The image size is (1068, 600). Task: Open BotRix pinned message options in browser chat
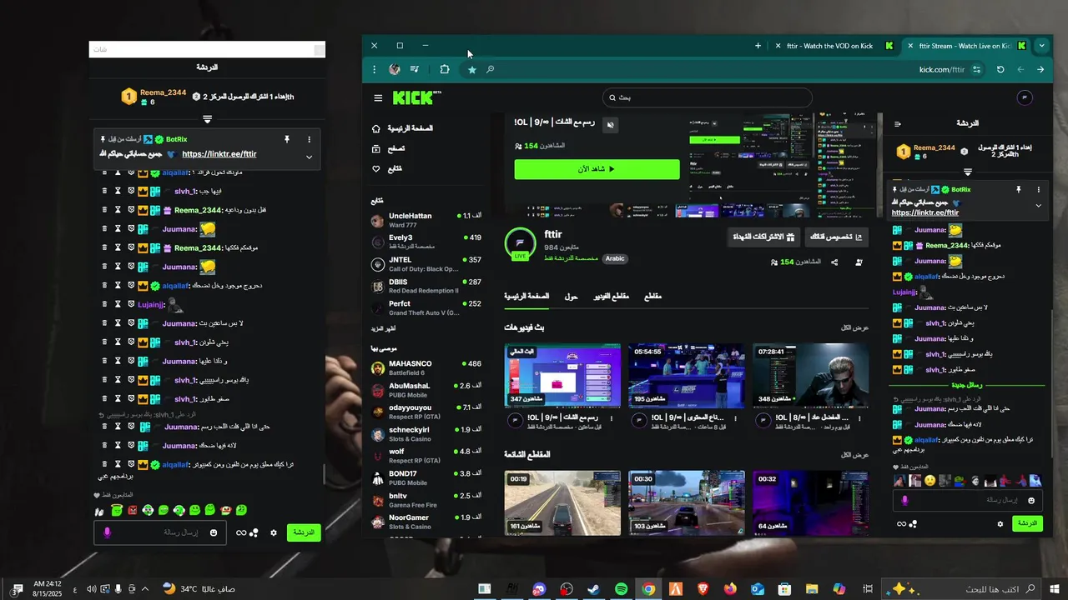point(1039,190)
